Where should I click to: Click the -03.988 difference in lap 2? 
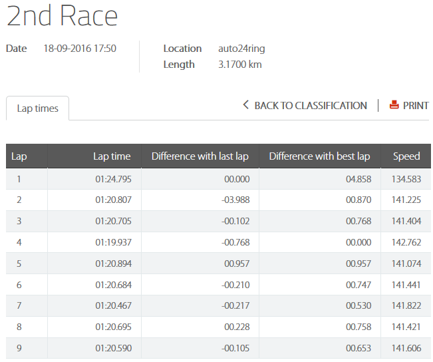[x=236, y=200]
